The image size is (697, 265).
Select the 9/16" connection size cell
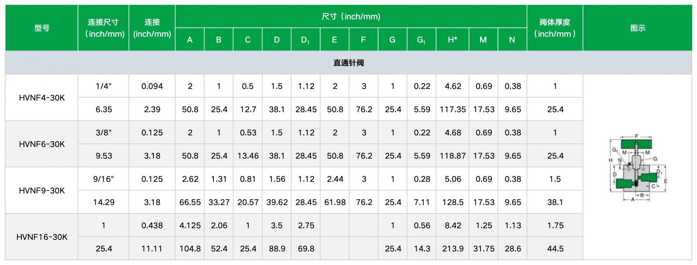coord(104,179)
